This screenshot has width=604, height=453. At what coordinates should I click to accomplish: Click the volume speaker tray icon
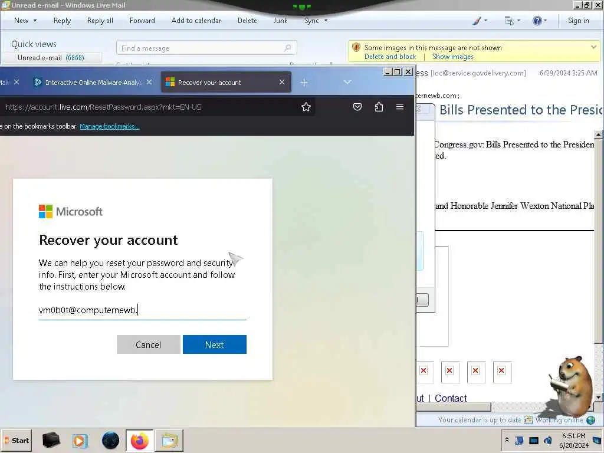click(x=547, y=440)
